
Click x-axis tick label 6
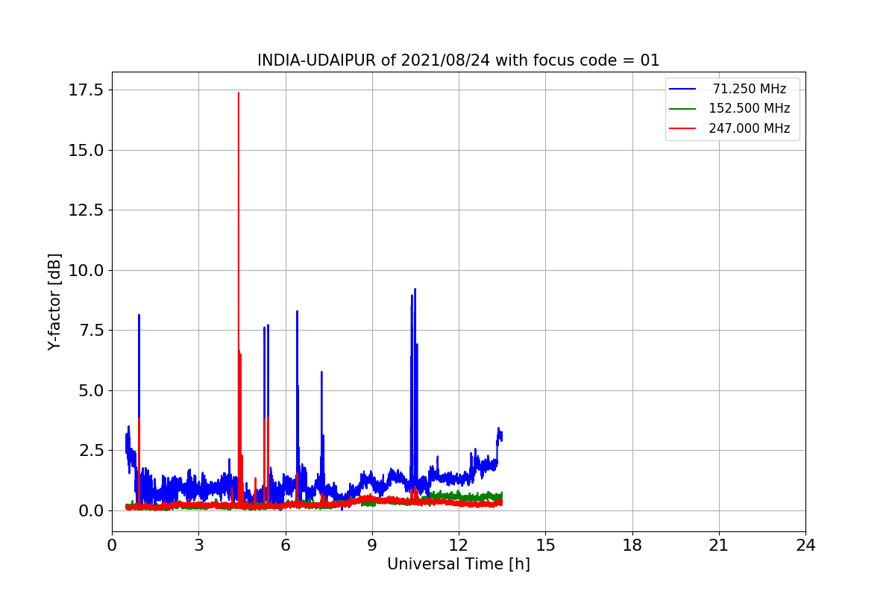tap(286, 546)
